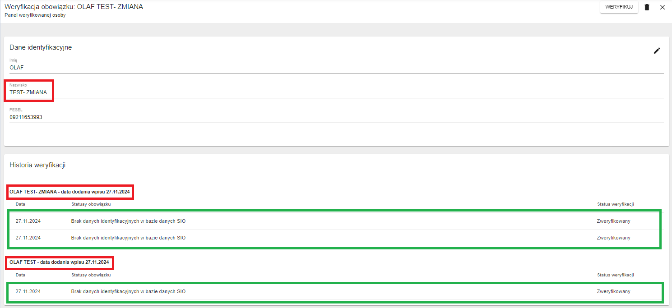Click the Dane identyfikacyjne section title
Image resolution: width=672 pixels, height=308 pixels.
click(41, 47)
